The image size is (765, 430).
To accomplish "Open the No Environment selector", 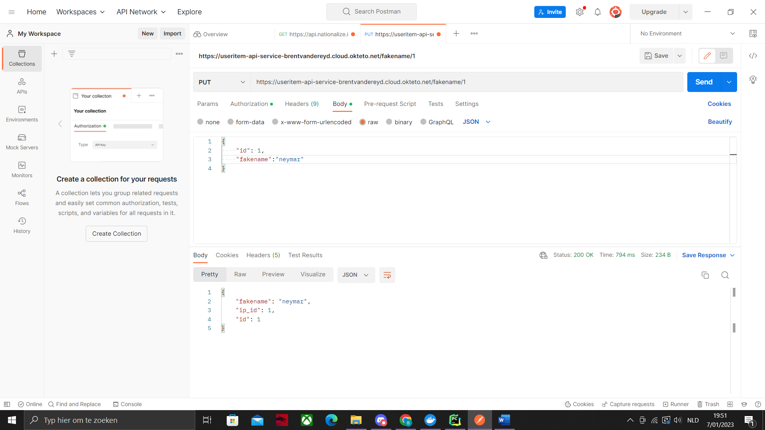I will [686, 33].
